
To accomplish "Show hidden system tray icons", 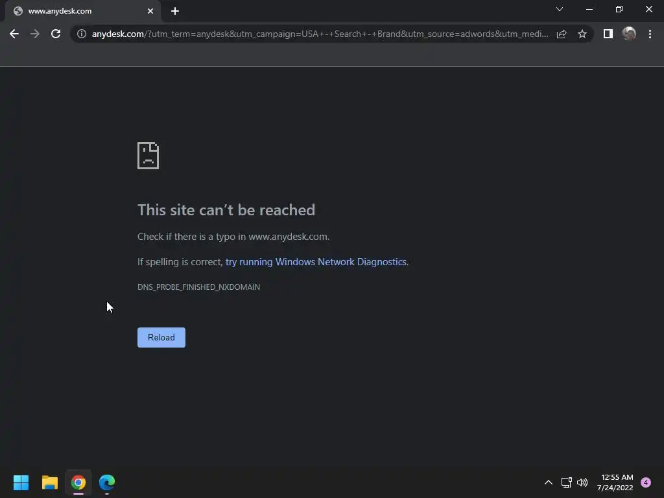I will tap(548, 482).
